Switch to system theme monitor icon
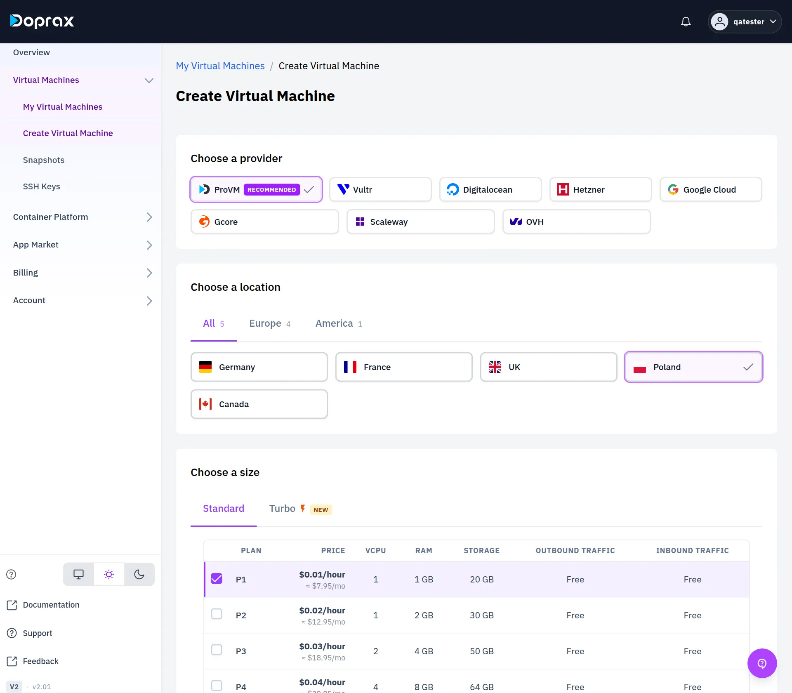Screen dimensions: 792x693 tap(78, 574)
